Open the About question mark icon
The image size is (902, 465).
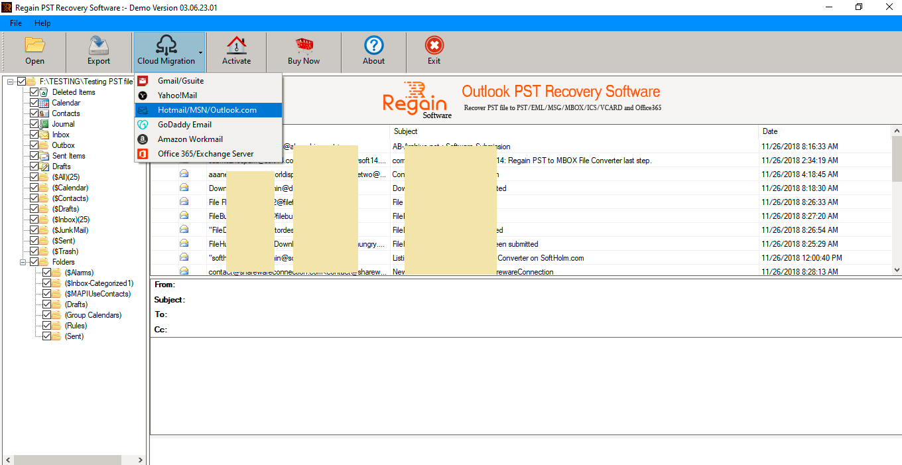[374, 45]
